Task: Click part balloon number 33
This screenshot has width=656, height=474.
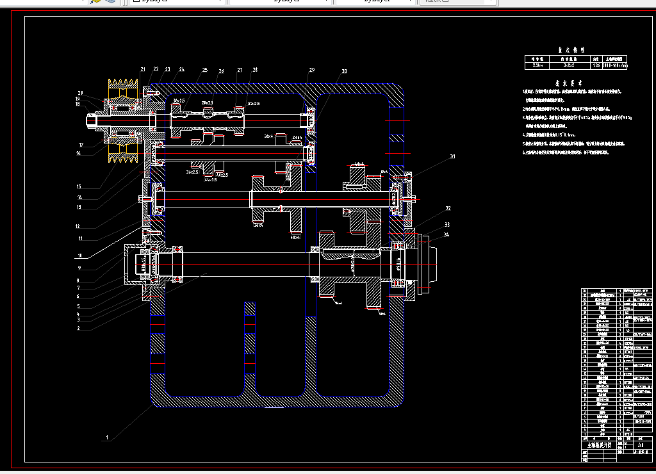Action: pos(447,225)
